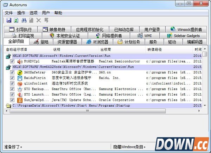
Task: Switch to the 服务 tab
Action: point(154,42)
